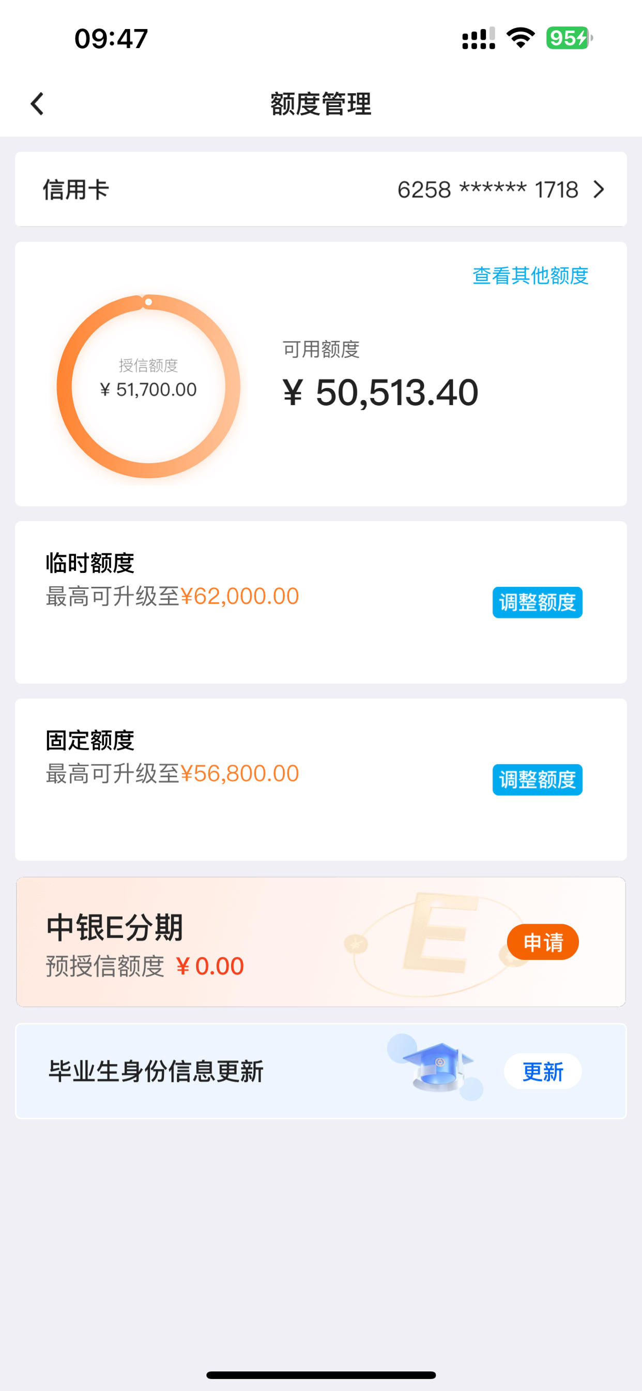Open the 信用卡 card row
This screenshot has height=1391, width=642.
click(x=321, y=189)
